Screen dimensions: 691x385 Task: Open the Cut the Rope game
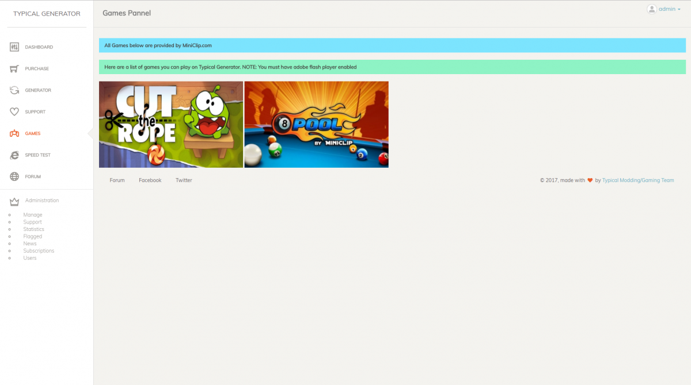[x=171, y=124]
